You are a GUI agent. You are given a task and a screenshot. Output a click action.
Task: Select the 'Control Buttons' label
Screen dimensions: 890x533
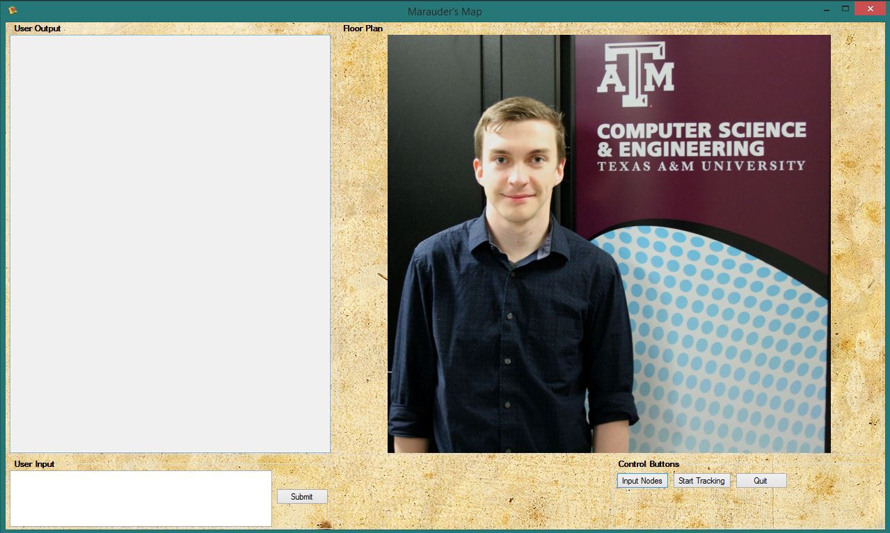(x=649, y=464)
